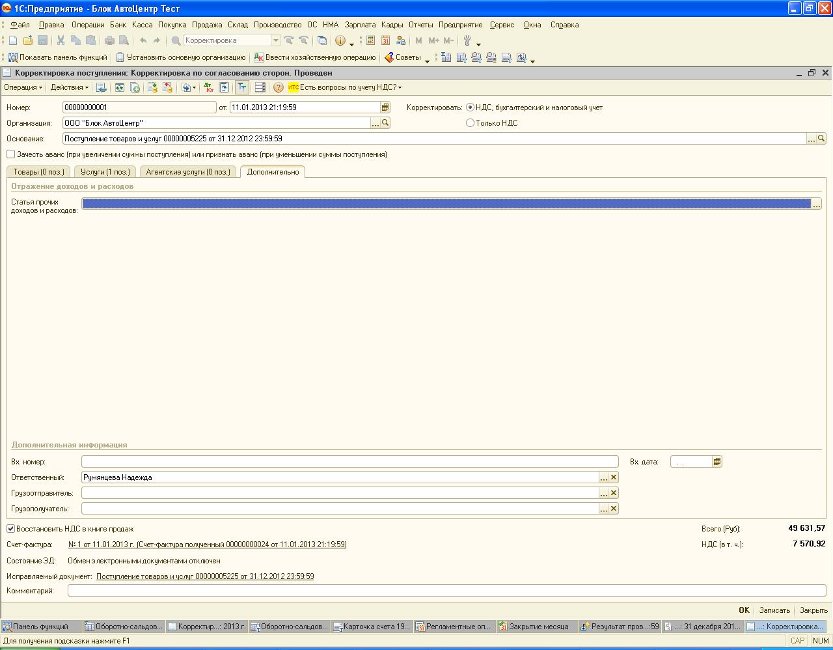
Task: Open the Счет-фактура № 1 link
Action: 207,544
